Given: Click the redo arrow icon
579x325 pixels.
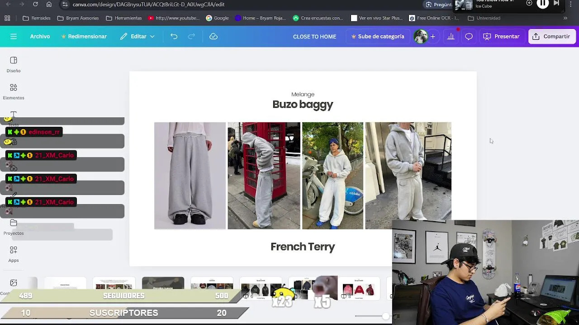Looking at the screenshot, I should (x=191, y=37).
